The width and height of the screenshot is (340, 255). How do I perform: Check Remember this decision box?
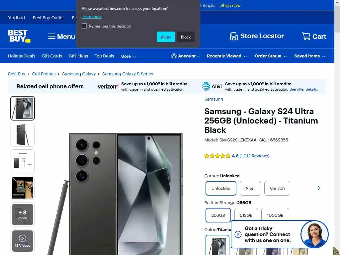click(x=84, y=26)
